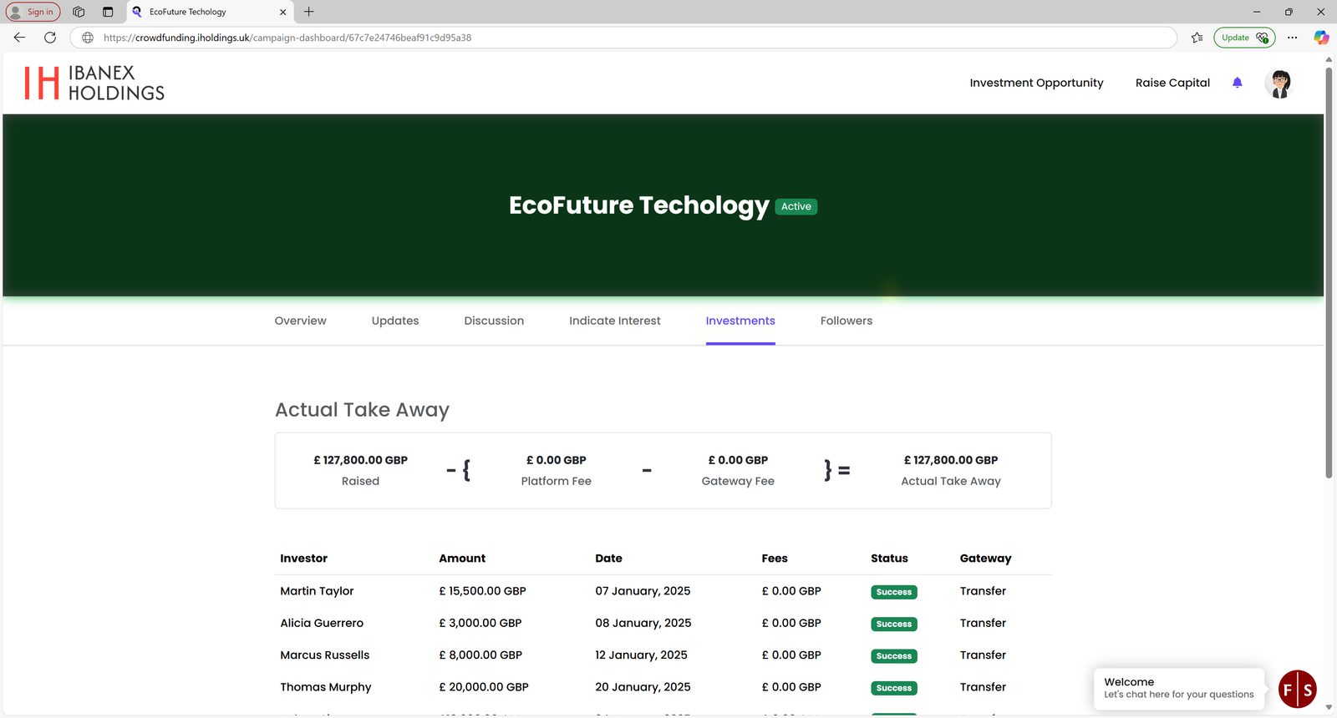The image size is (1337, 718).
Task: Go back using browser back arrow
Action: tap(19, 38)
